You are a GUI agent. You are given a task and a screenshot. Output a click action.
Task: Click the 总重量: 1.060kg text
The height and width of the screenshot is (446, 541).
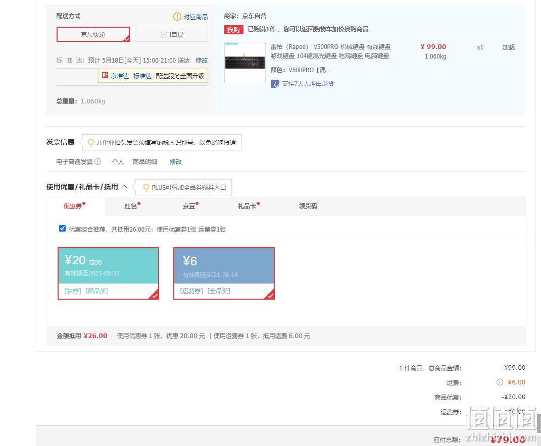[81, 101]
